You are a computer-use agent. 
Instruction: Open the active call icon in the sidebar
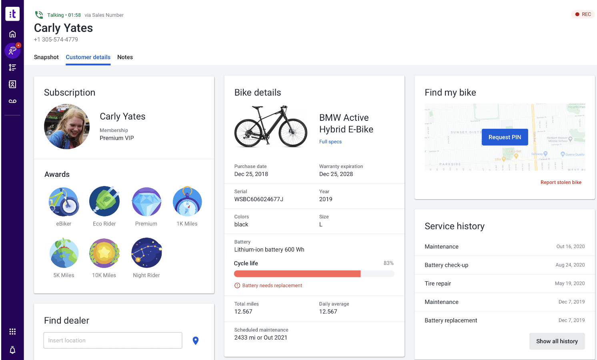coord(12,51)
